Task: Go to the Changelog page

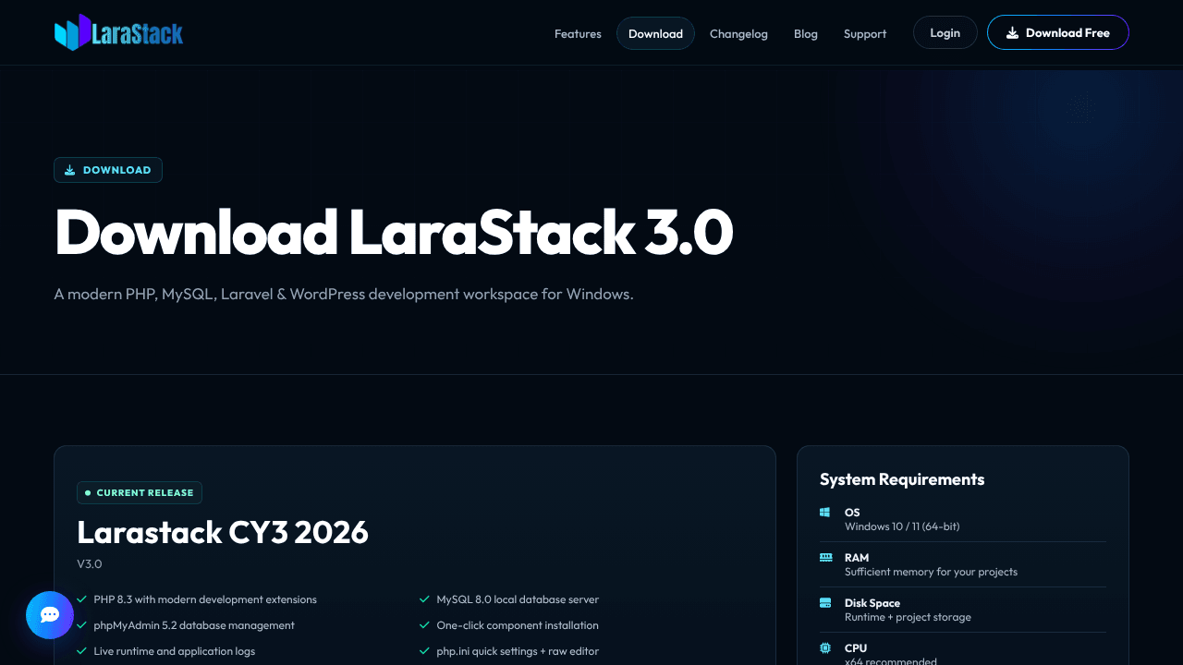Action: (738, 33)
